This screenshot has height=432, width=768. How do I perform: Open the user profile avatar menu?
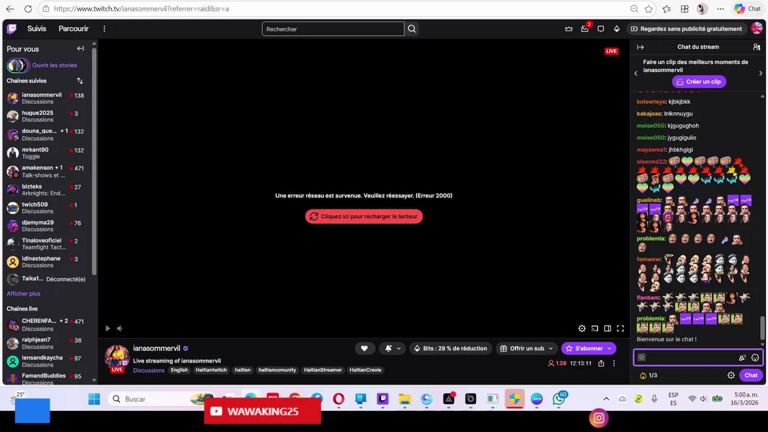pyautogui.click(x=757, y=29)
